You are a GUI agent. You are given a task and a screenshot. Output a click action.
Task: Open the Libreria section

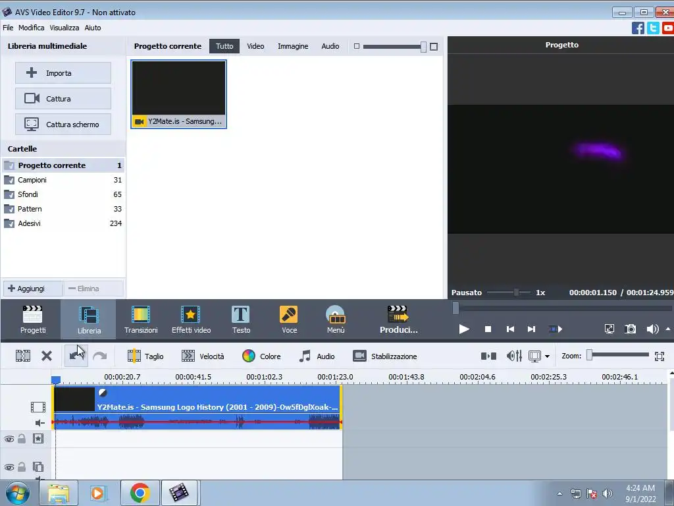[x=89, y=320]
